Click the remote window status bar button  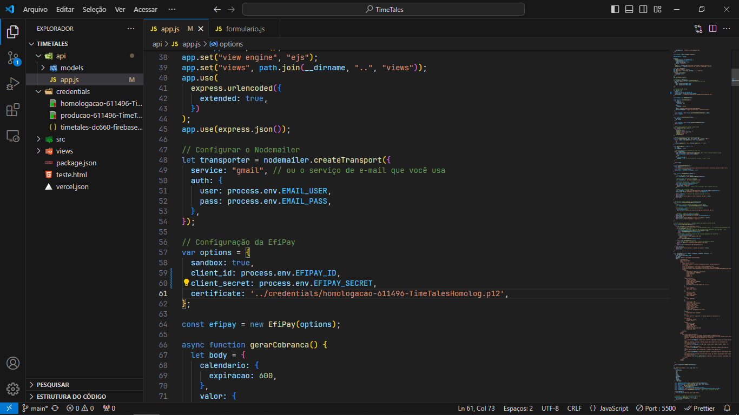(9, 409)
